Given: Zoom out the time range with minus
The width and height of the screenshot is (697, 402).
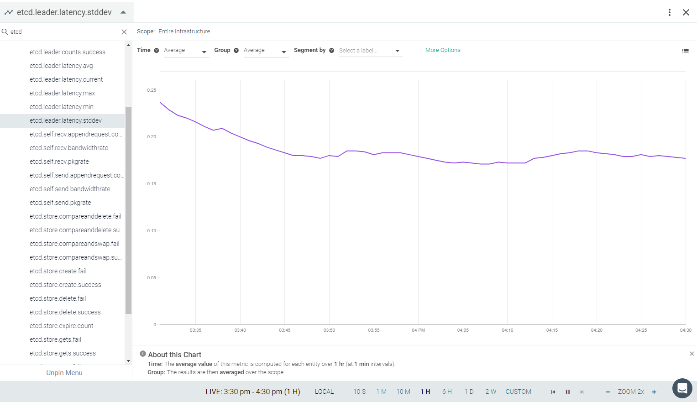Looking at the screenshot, I should point(608,392).
